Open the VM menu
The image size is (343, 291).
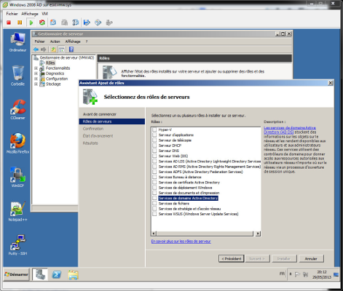pyautogui.click(x=44, y=14)
